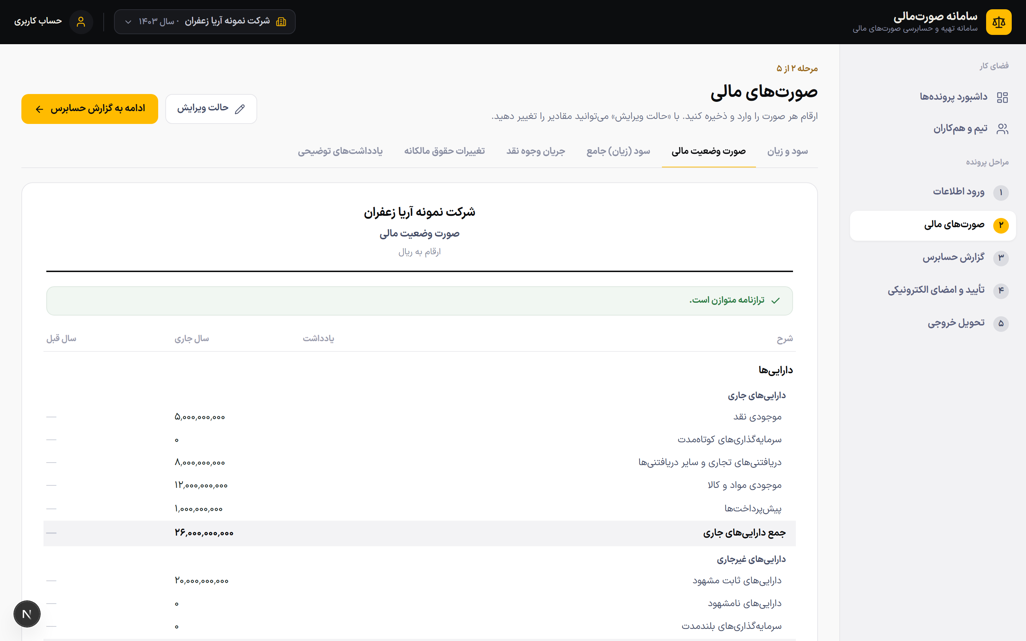Click دریافتنی‌های تجاری value ۸,۰۰۰,۰۰۰,۰۰۰
Image resolution: width=1026 pixels, height=641 pixels.
pos(200,463)
